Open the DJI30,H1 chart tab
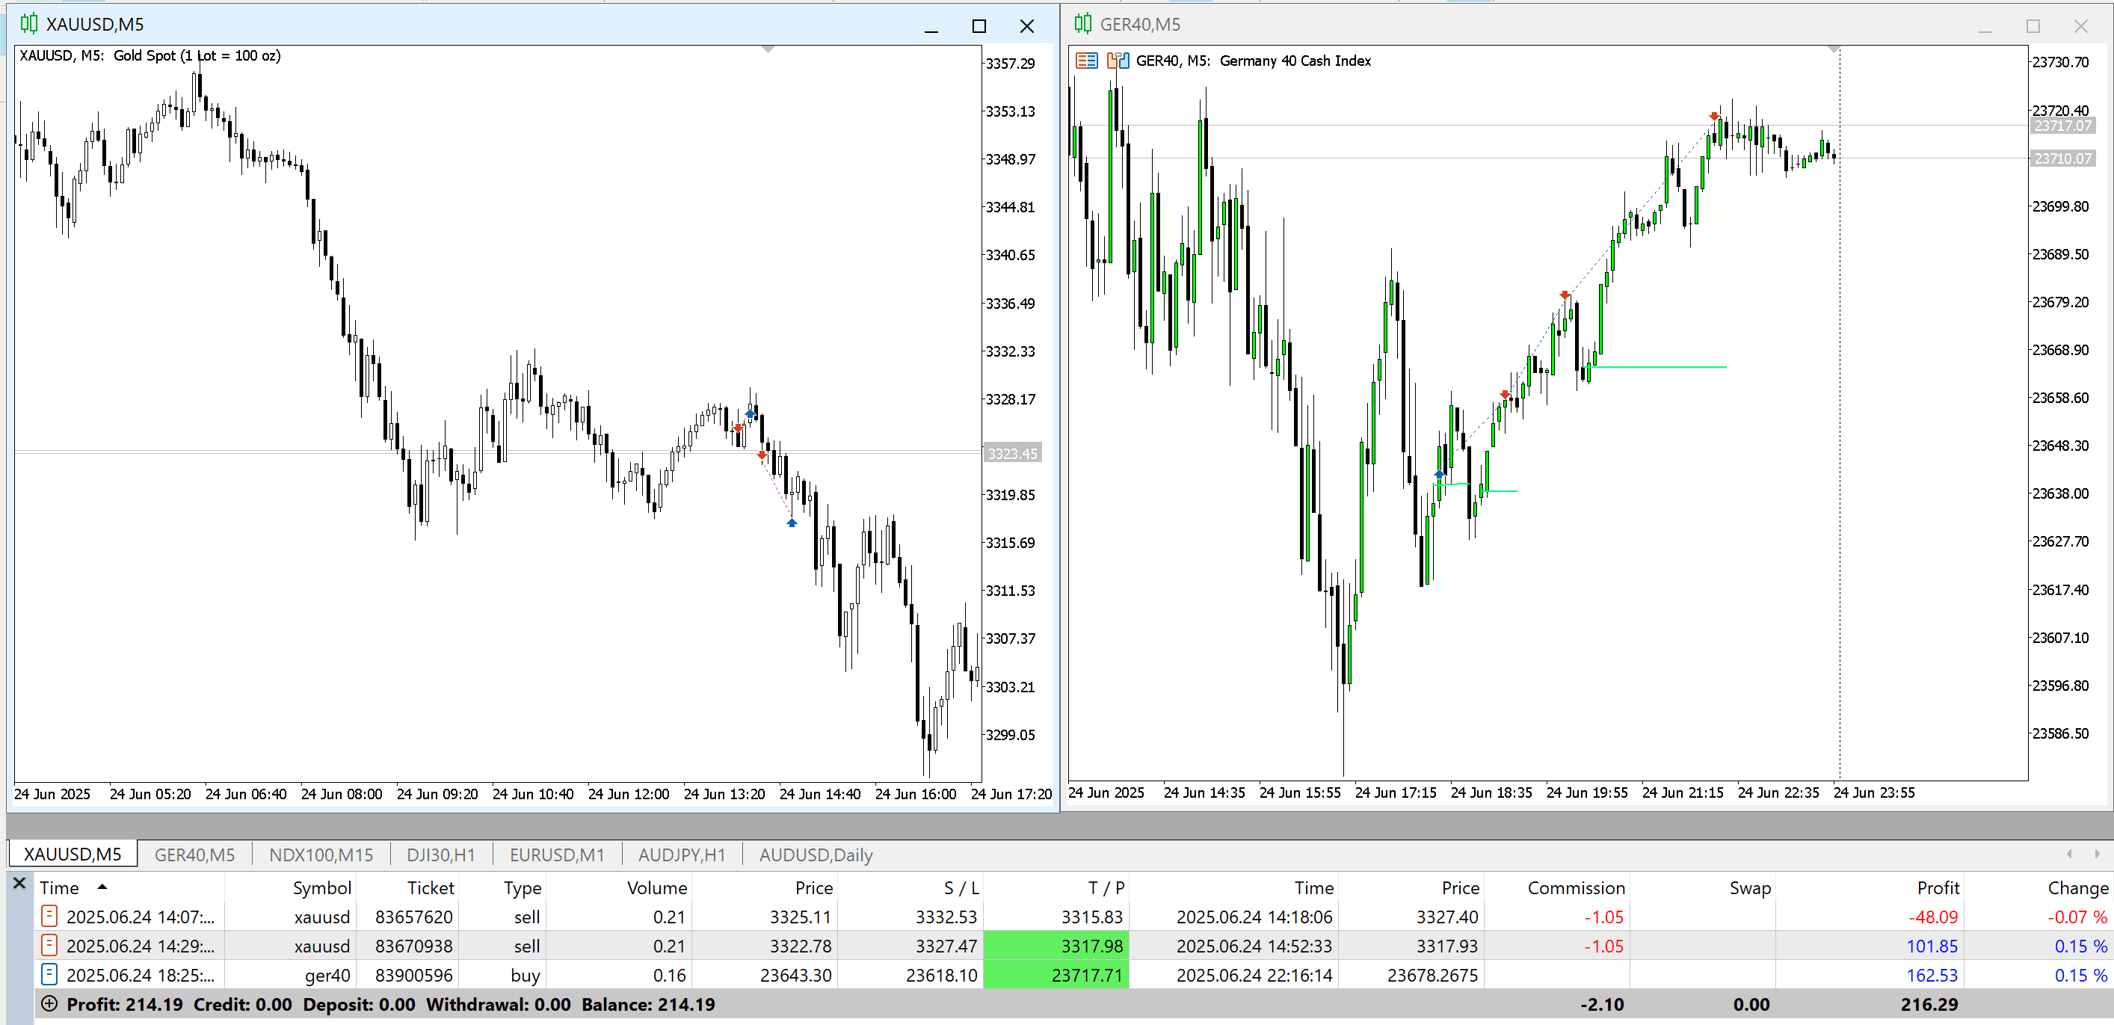Image resolution: width=2114 pixels, height=1025 pixels. [x=441, y=855]
